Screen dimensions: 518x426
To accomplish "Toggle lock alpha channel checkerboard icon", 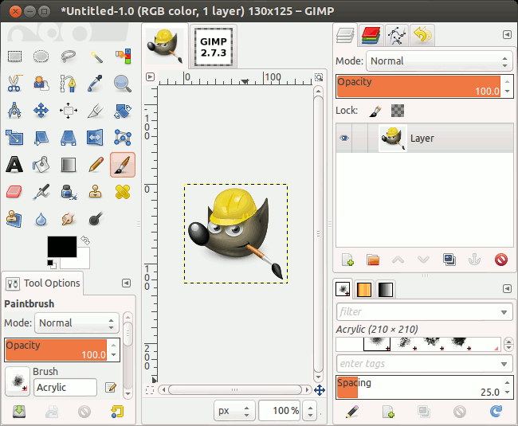I will (x=398, y=111).
